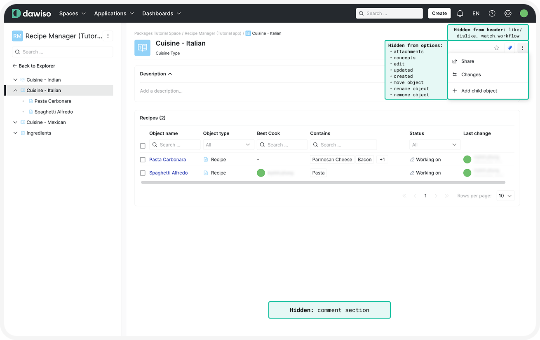The width and height of the screenshot is (540, 340).
Task: Open the Status filter dropdown
Action: [x=434, y=145]
